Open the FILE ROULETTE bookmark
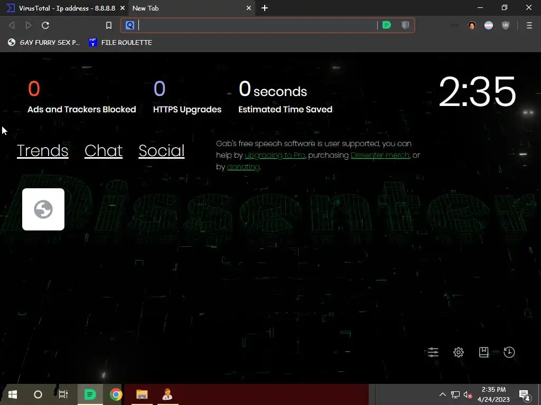 pyautogui.click(x=120, y=42)
